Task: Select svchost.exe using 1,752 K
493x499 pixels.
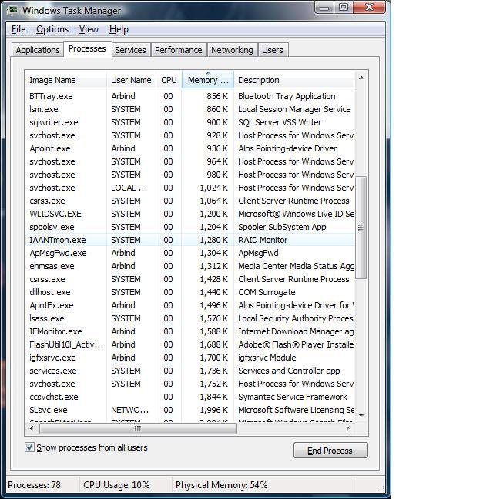Action: pos(189,384)
